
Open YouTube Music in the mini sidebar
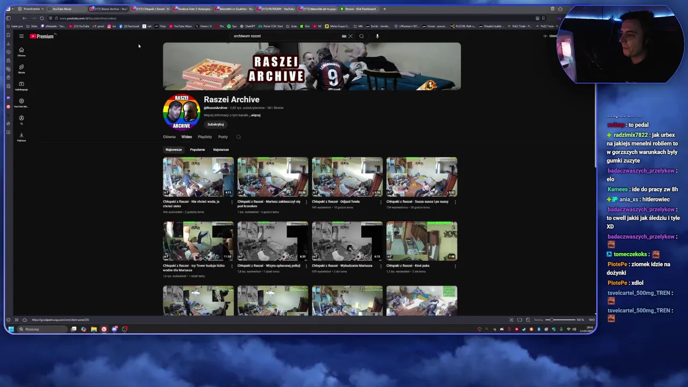coord(21,103)
